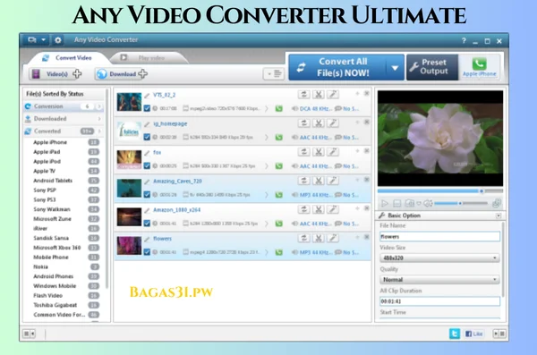Open the title bar menu dropdown arrow

44,40
